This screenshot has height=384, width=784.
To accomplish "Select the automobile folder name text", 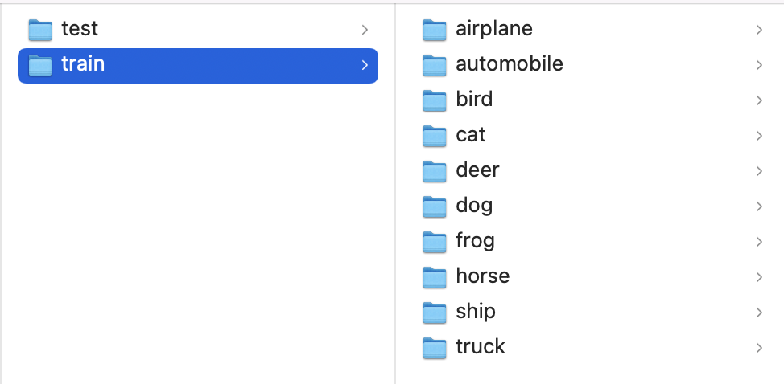I will tap(510, 63).
